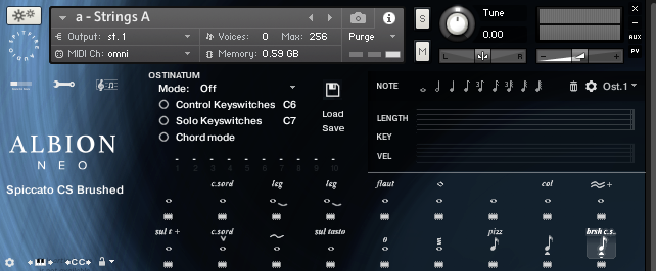The width and height of the screenshot is (656, 271).
Task: Open the MIDI Ch omni dropdown
Action: [x=188, y=53]
